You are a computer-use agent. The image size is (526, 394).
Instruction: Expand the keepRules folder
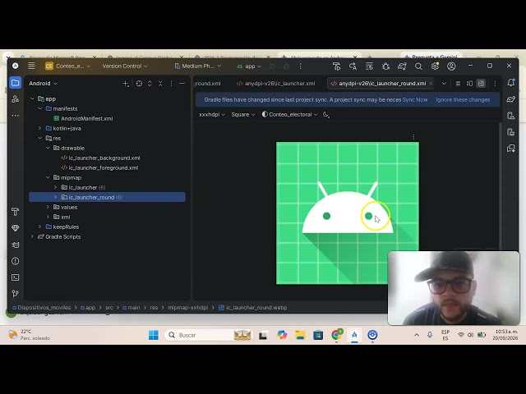40,227
